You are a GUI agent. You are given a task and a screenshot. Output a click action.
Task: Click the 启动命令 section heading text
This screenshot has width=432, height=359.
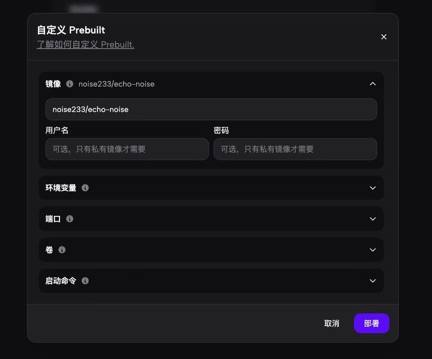pyautogui.click(x=61, y=281)
